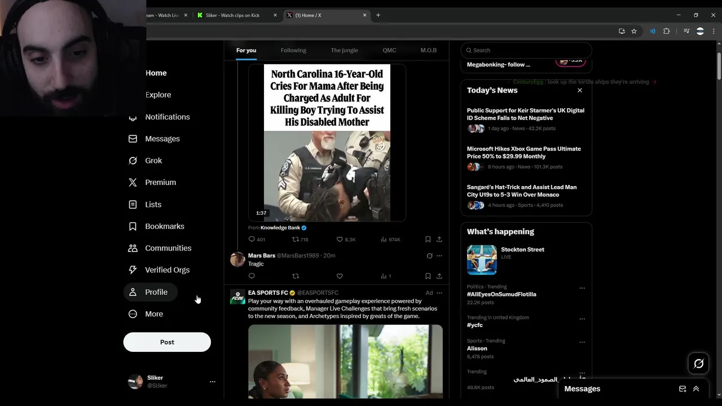
Task: Open the More menu in sidebar
Action: (x=146, y=314)
